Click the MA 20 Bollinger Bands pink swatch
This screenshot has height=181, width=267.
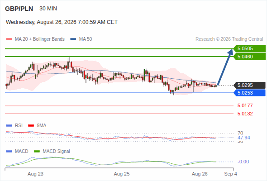coord(9,39)
